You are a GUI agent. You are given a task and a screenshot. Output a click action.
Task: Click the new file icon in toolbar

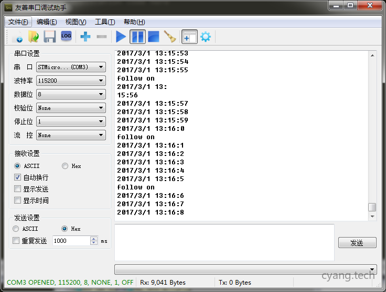coord(17,37)
